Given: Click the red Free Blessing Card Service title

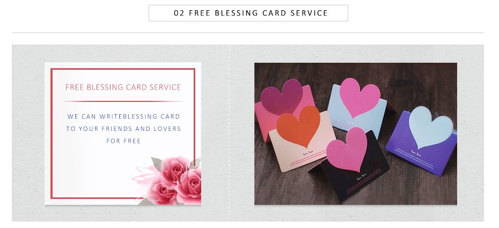Looking at the screenshot, I should (123, 87).
